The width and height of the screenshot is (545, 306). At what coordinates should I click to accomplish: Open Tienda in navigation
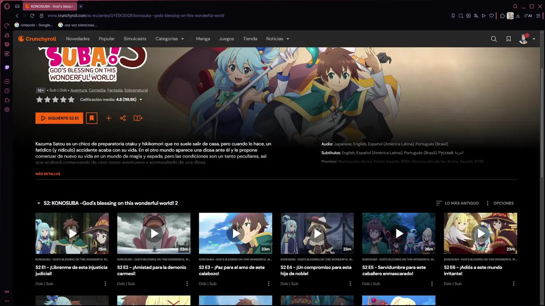coord(250,39)
